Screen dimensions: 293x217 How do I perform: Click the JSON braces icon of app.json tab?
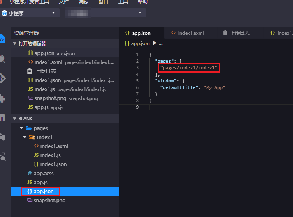pos(127,33)
